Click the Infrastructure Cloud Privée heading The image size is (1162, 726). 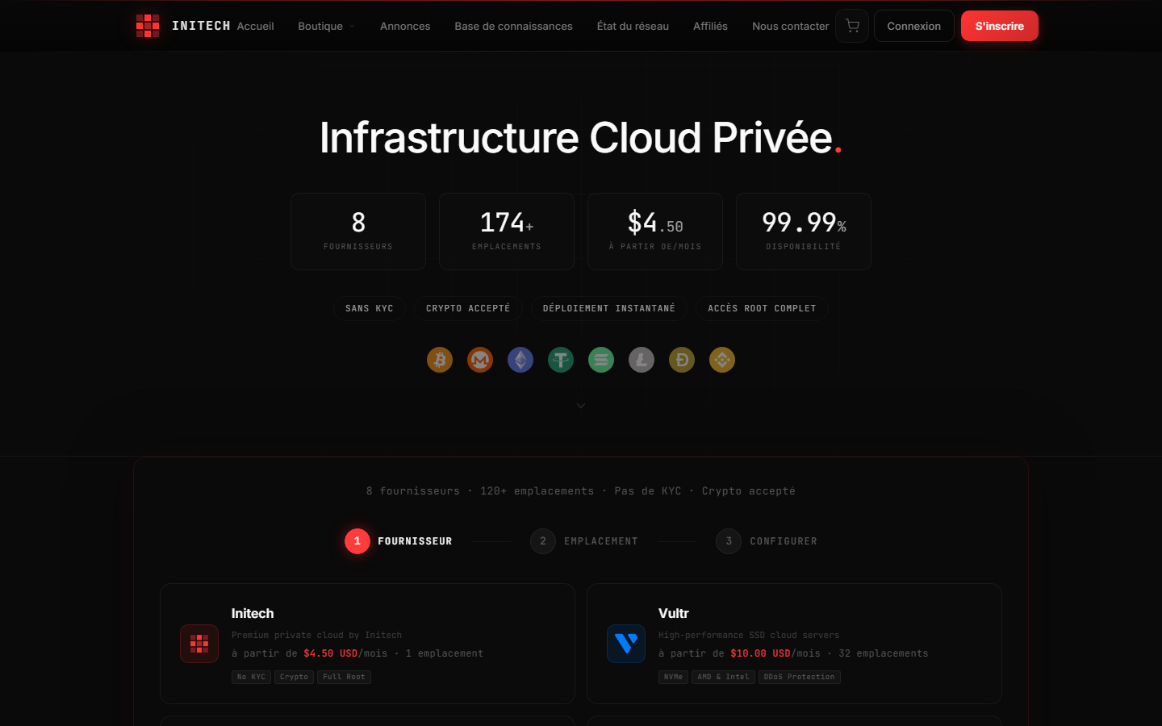pos(581,137)
